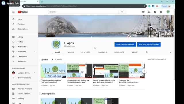The width and height of the screenshot is (184, 104).
Task: Click the browser address bar URL
Action: point(51,6)
